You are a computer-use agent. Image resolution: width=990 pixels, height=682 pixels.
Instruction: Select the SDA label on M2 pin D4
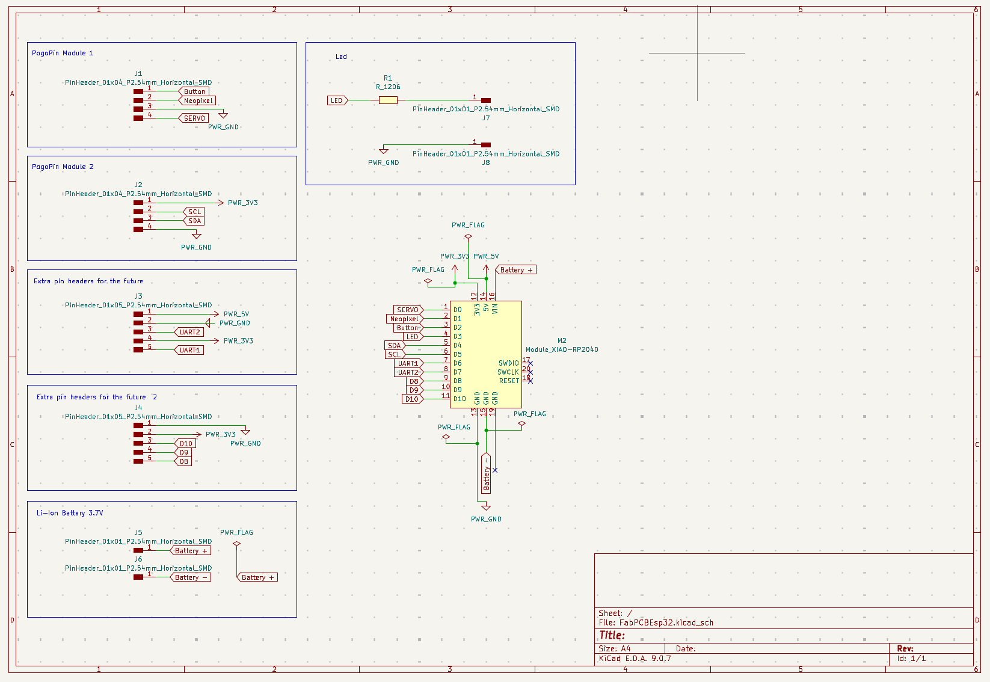[395, 345]
